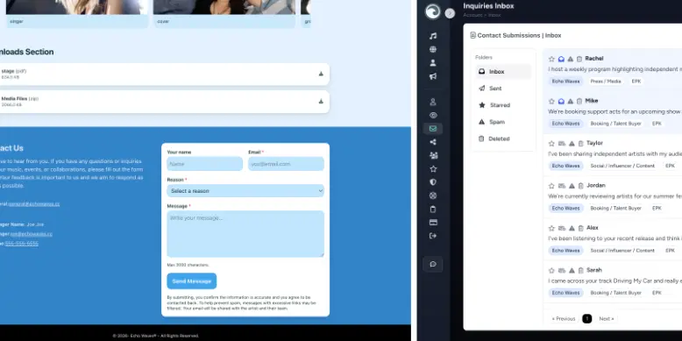Click the EPK tag on Sarah's message
This screenshot has width=682, height=341.
point(657,293)
